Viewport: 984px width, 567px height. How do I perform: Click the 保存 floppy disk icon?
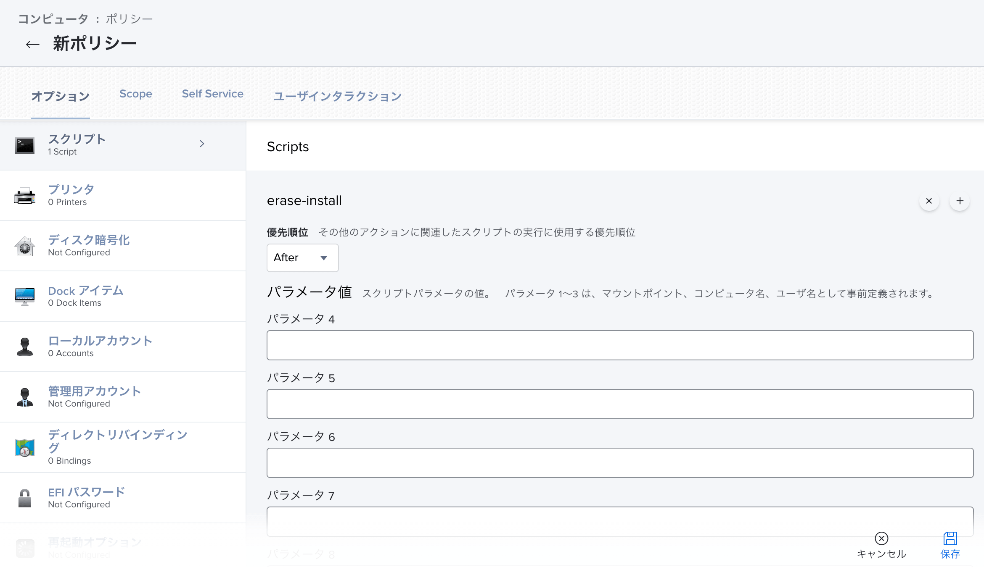[950, 538]
